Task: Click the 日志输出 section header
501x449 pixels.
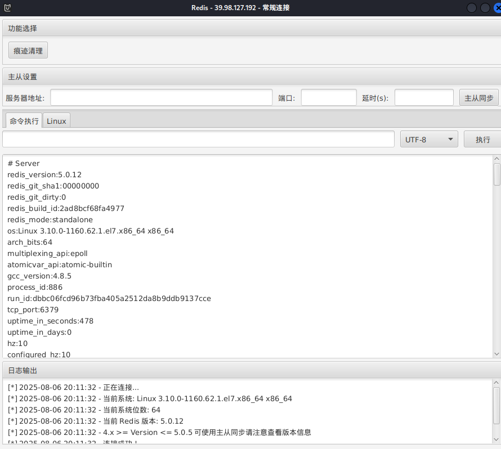Action: coord(252,370)
